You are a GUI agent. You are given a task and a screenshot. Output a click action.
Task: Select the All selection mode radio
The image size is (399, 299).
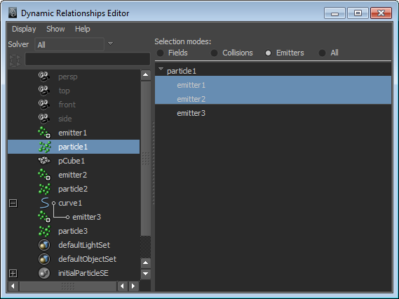tap(322, 53)
